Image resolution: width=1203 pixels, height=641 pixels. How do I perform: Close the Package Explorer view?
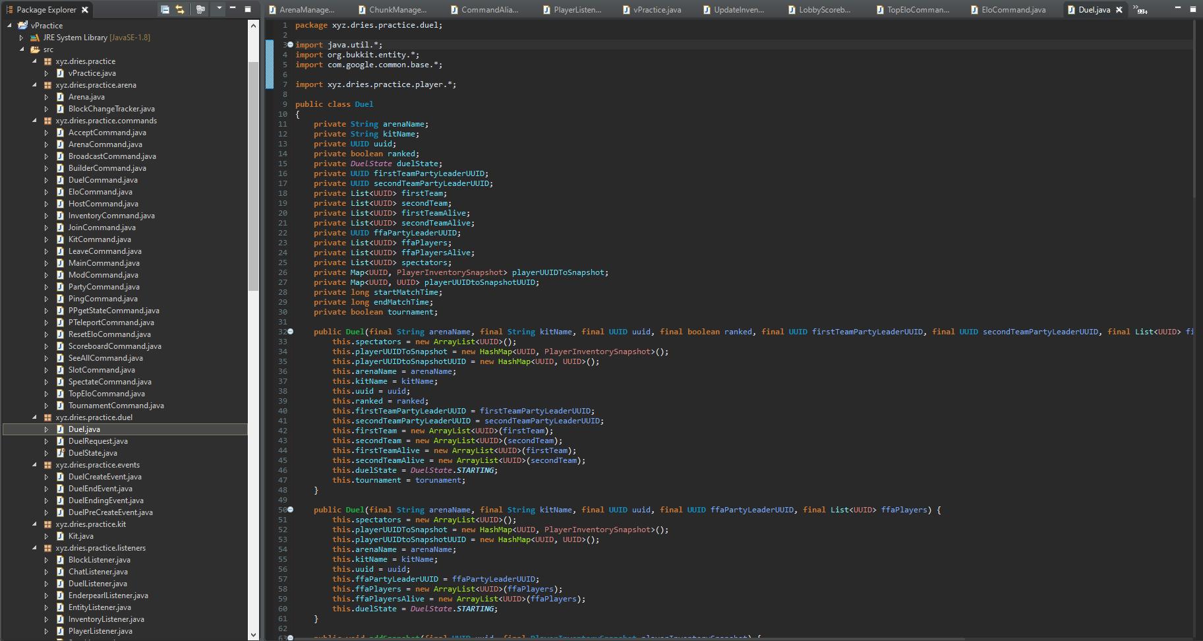tap(85, 10)
